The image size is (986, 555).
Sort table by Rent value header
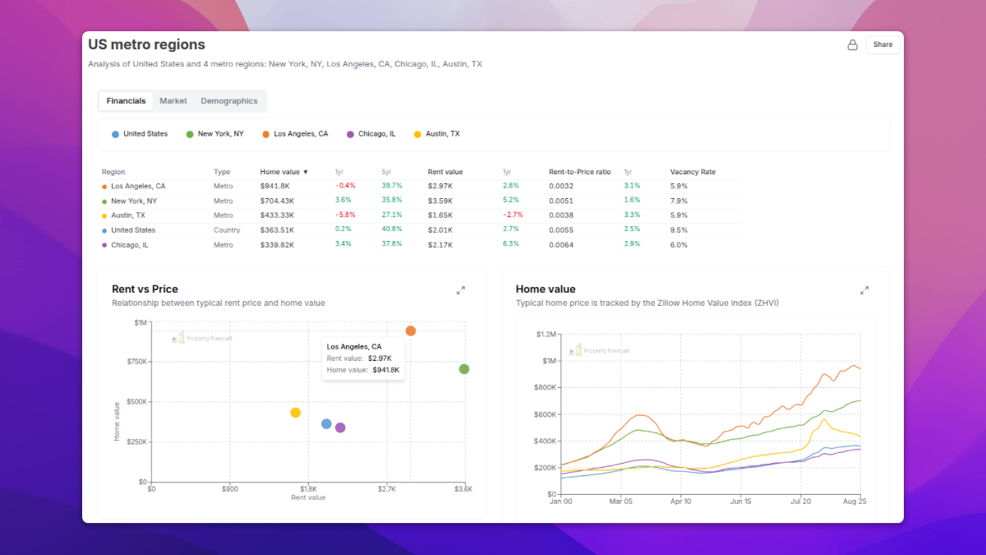pyautogui.click(x=445, y=172)
